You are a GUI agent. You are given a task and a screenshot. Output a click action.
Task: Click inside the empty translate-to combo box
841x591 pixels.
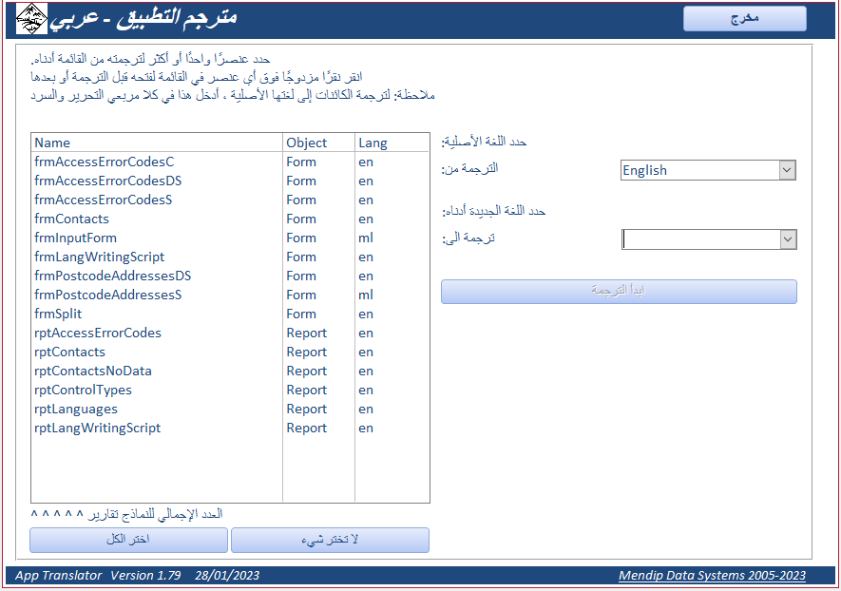(701, 239)
